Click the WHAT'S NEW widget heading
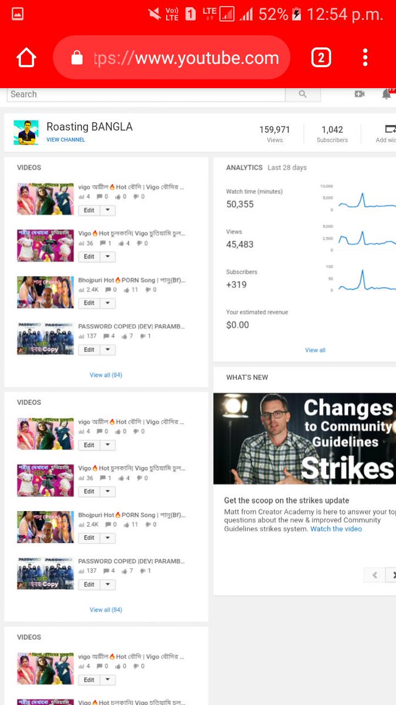The width and height of the screenshot is (396, 705). (x=247, y=377)
